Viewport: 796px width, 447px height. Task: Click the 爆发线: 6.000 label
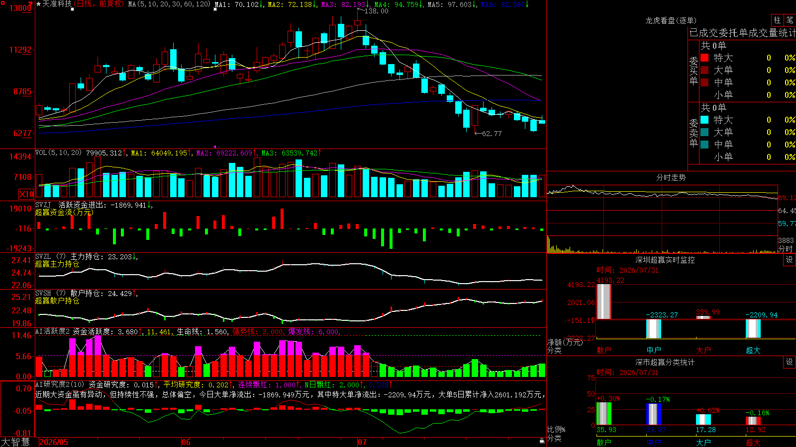[x=314, y=331]
